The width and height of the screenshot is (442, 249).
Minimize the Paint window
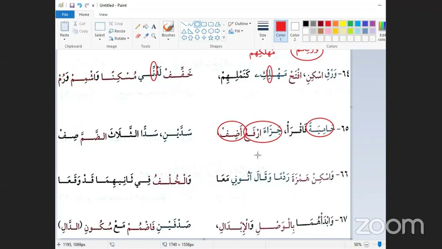(379, 5)
